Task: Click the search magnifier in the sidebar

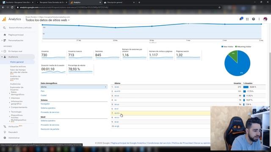Action: [x=5, y=28]
